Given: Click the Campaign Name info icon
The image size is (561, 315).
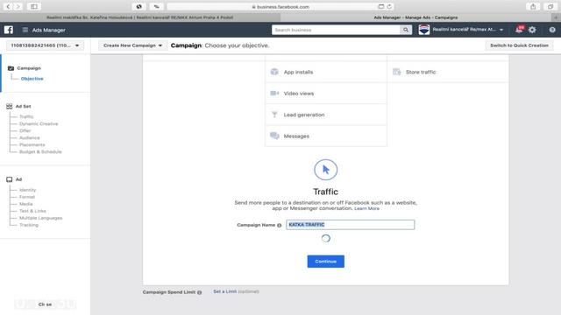Looking at the screenshot, I should pos(280,226).
